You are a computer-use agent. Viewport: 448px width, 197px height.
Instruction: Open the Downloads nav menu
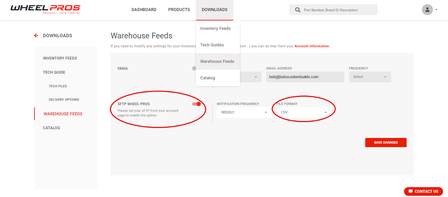[214, 10]
